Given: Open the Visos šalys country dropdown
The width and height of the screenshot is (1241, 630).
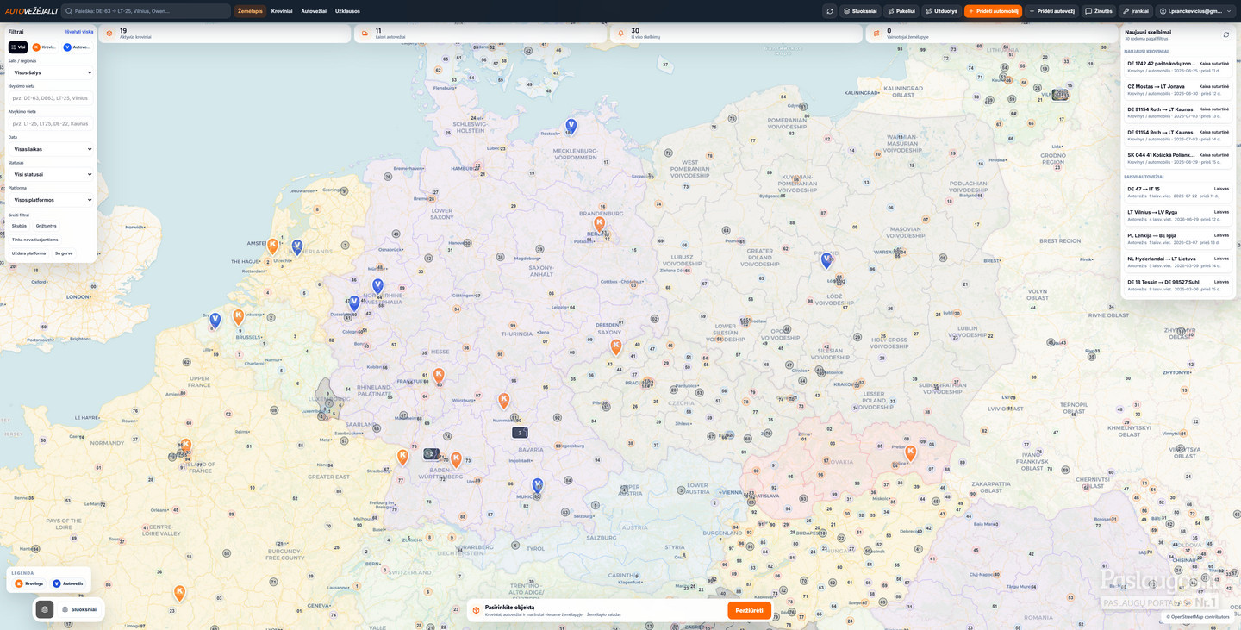Looking at the screenshot, I should pyautogui.click(x=51, y=72).
